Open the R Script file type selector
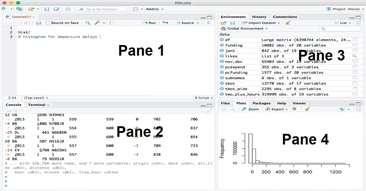The image size is (366, 191). coord(204,98)
